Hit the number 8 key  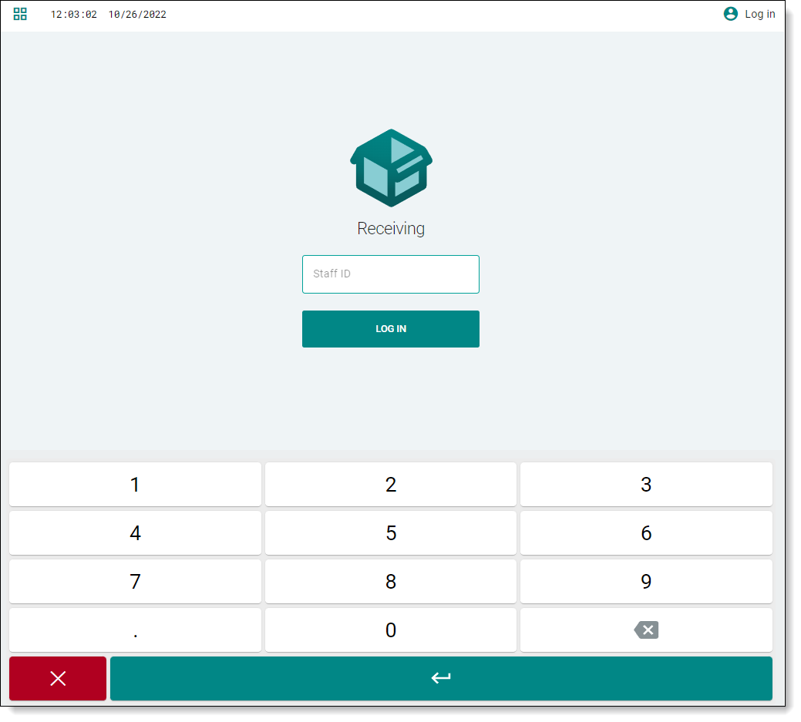[391, 582]
